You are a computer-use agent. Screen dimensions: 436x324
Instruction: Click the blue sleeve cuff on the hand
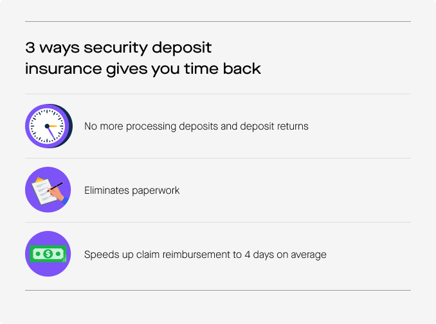tap(65, 201)
